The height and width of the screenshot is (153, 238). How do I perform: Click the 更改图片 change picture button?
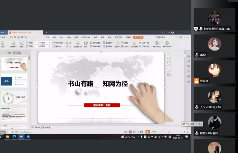[x=107, y=43]
